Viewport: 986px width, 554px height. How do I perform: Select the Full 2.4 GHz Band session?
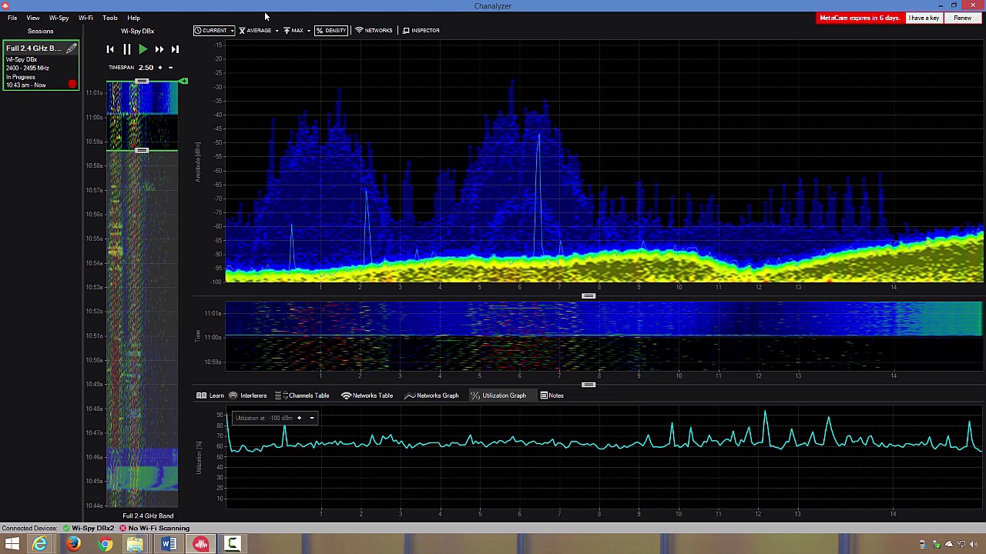(40, 65)
